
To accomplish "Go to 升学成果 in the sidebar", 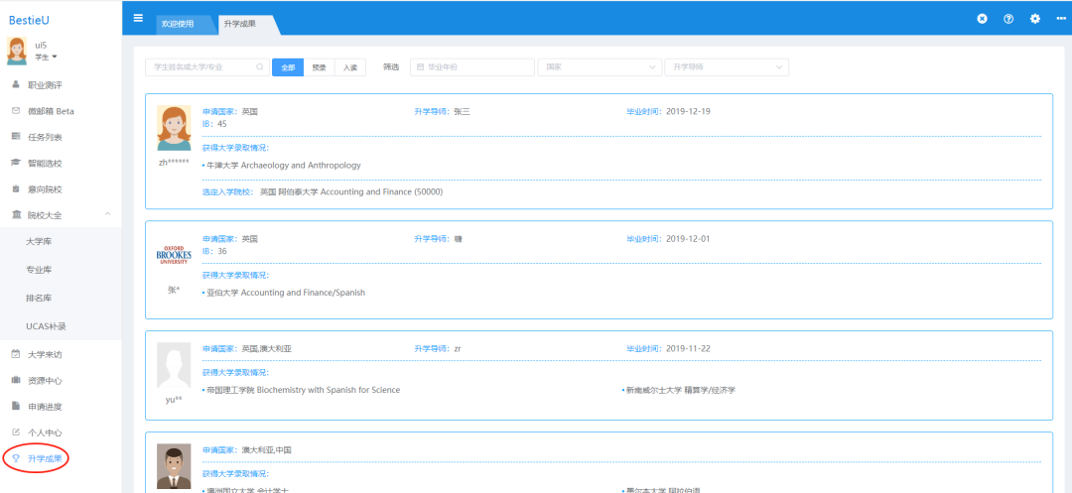I will (45, 458).
